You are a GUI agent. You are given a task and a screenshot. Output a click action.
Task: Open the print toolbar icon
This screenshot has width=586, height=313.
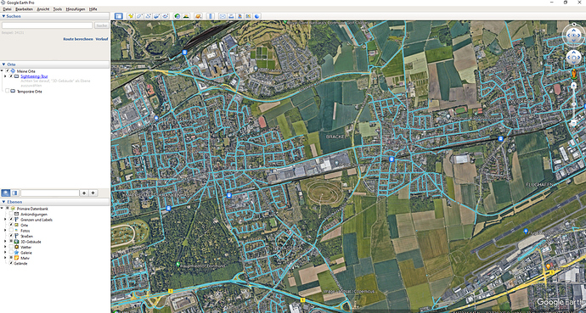coord(231,16)
